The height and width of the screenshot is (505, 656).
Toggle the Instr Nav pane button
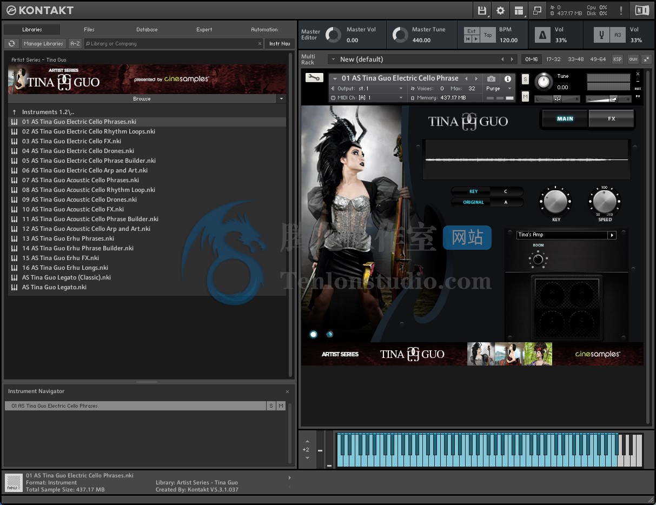[x=280, y=44]
